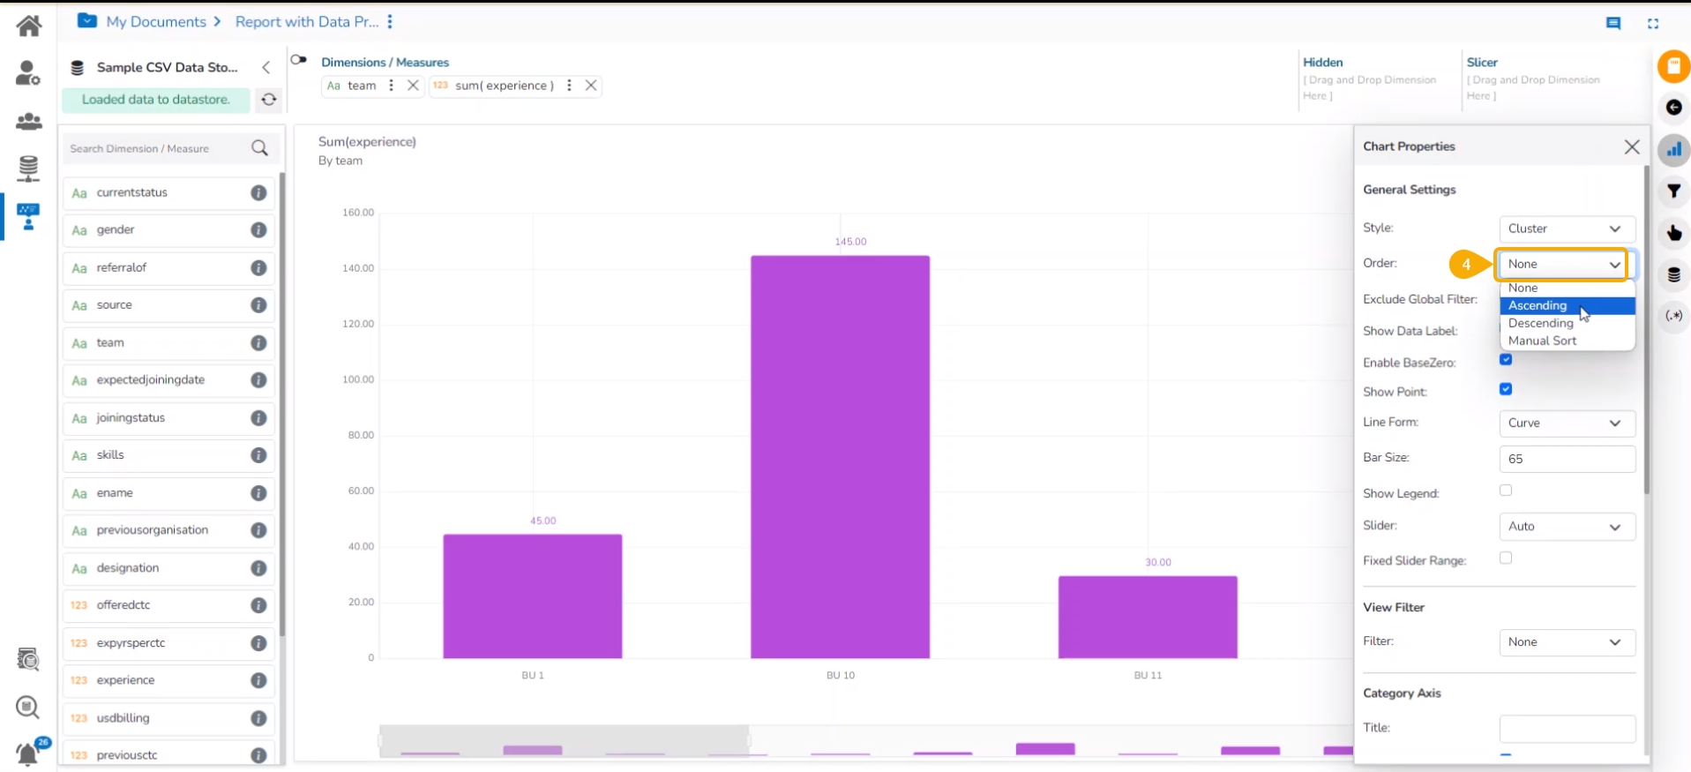Image resolution: width=1691 pixels, height=772 pixels.
Task: Open the notifications bell icon
Action: [28, 753]
